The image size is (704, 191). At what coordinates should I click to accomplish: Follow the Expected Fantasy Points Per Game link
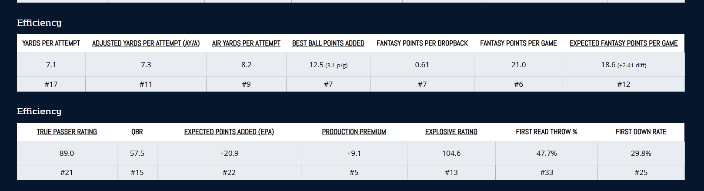click(x=623, y=43)
